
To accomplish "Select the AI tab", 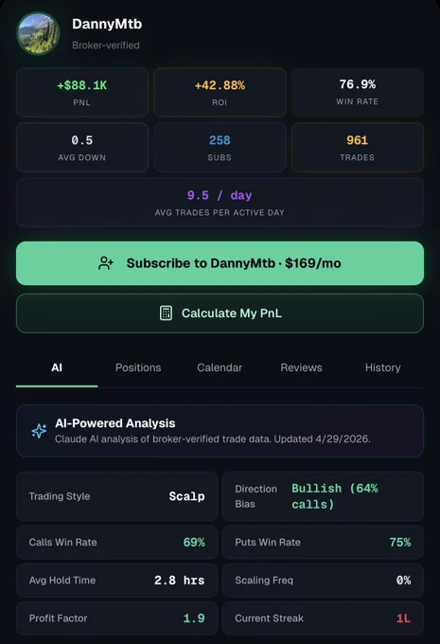I will [57, 367].
